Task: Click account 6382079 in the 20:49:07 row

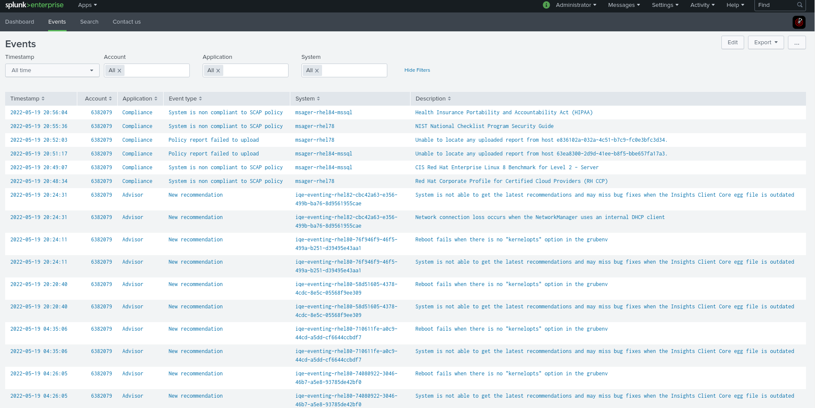Action: (101, 167)
